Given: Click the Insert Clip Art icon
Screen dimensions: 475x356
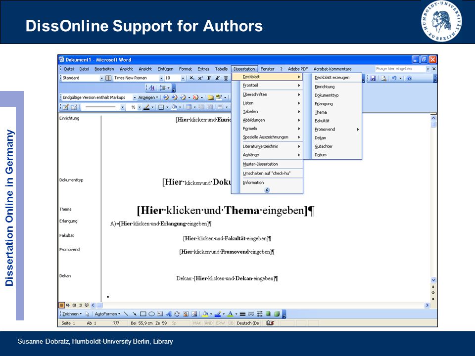Looking at the screenshot, I should point(186,314).
